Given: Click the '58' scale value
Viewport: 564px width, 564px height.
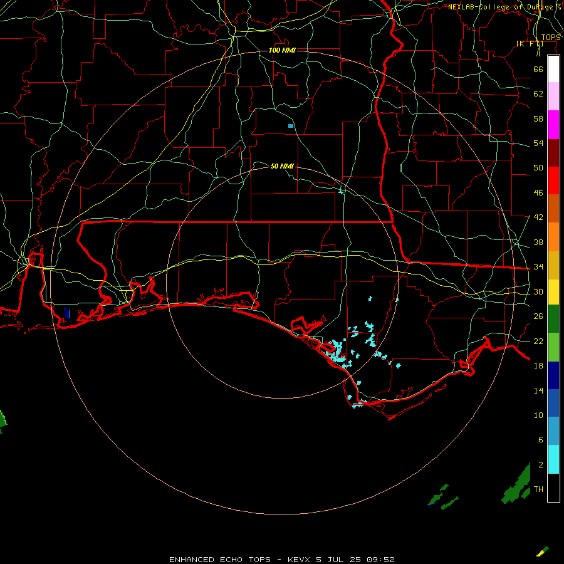Looking at the screenshot, I should (x=538, y=118).
